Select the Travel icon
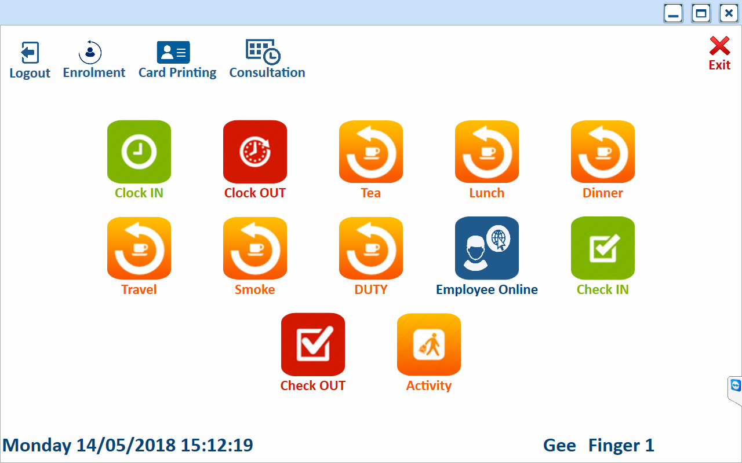This screenshot has height=463, width=742. pos(139,248)
